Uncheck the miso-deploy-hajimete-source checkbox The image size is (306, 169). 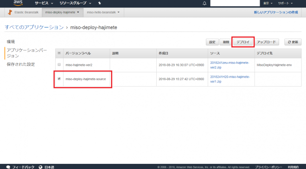tap(59, 79)
